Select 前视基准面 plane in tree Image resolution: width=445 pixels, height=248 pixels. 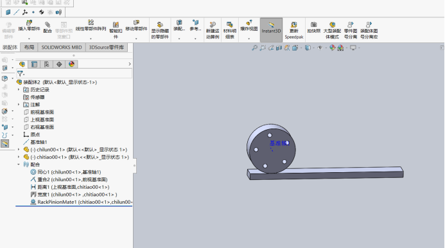point(39,112)
